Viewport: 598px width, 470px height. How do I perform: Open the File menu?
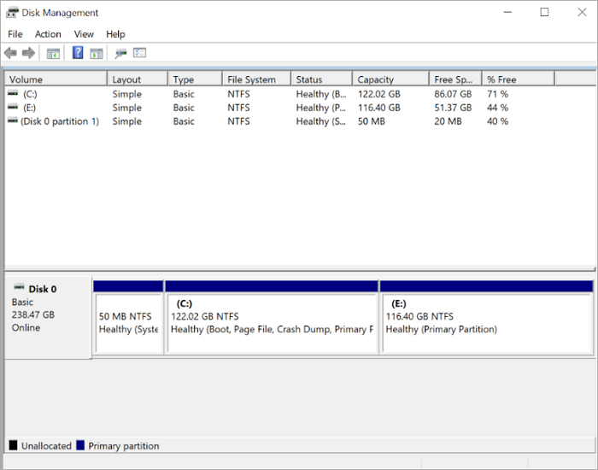(15, 34)
